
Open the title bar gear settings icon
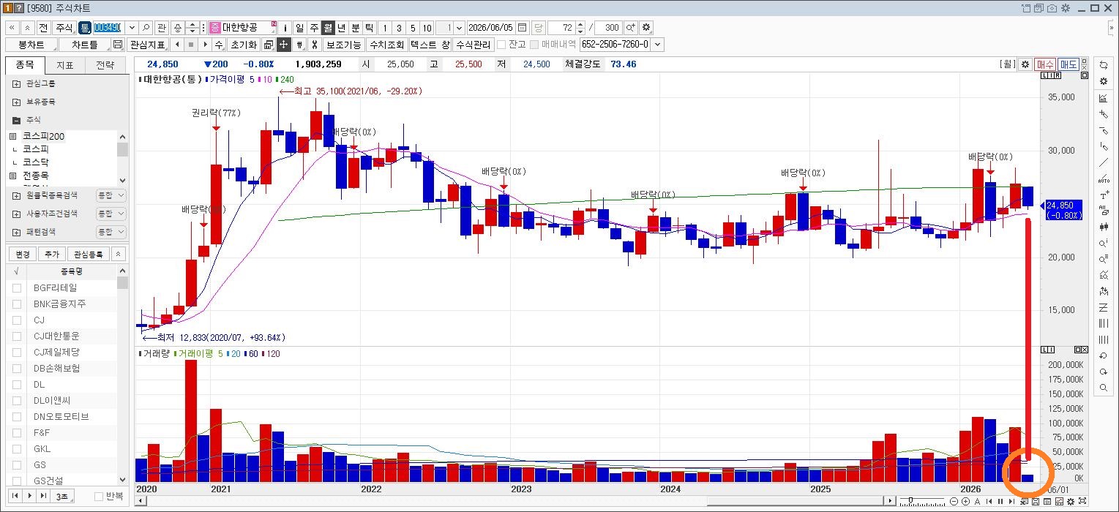pyautogui.click(x=1065, y=8)
